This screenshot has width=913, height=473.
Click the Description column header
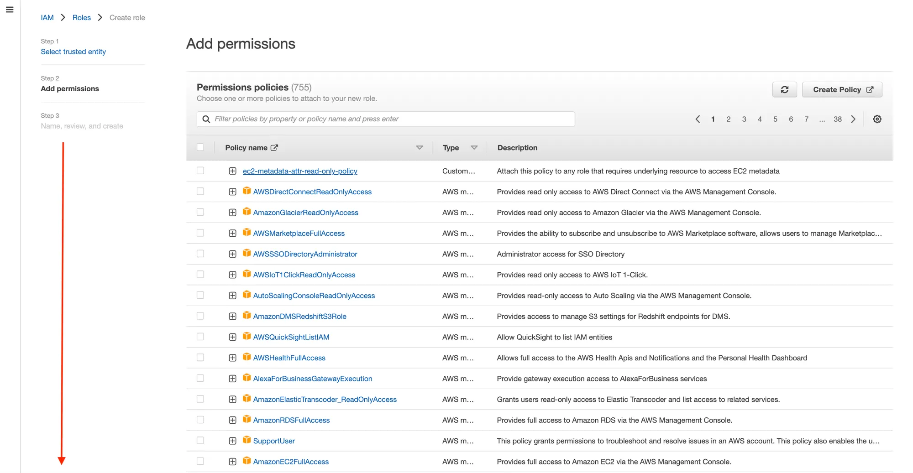pyautogui.click(x=517, y=147)
